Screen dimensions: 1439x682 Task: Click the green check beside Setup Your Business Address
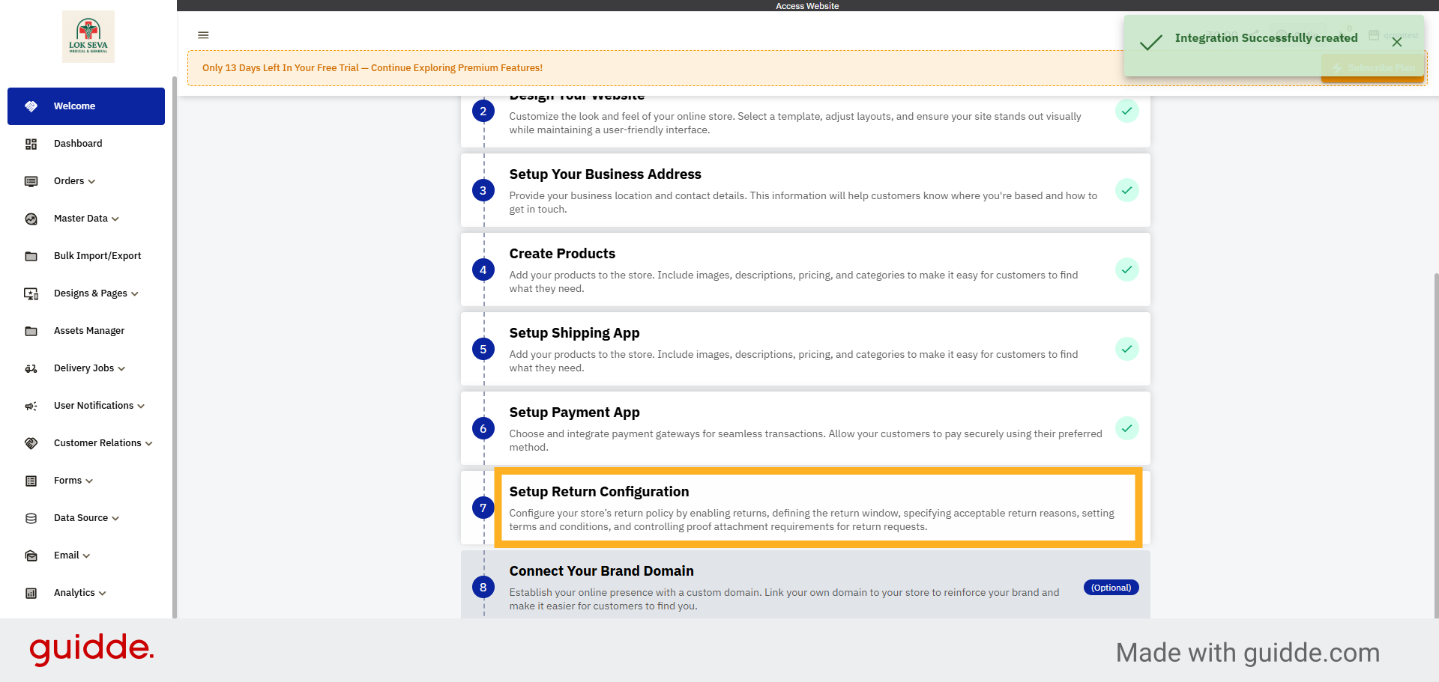point(1126,190)
